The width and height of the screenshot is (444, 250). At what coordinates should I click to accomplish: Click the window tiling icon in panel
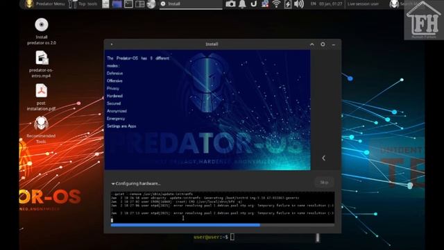tap(139, 4)
